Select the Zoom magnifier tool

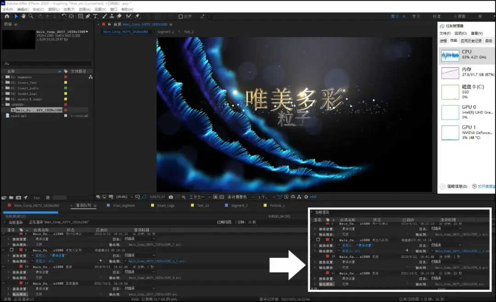(31, 16)
